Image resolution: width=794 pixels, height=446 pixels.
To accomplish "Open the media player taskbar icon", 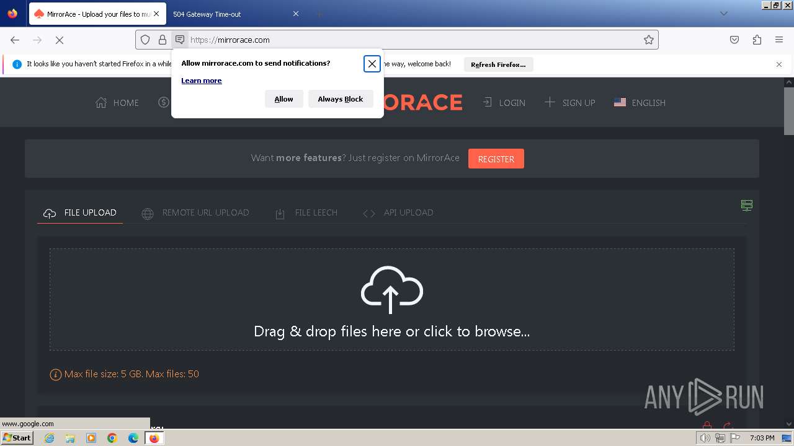I will click(x=91, y=438).
